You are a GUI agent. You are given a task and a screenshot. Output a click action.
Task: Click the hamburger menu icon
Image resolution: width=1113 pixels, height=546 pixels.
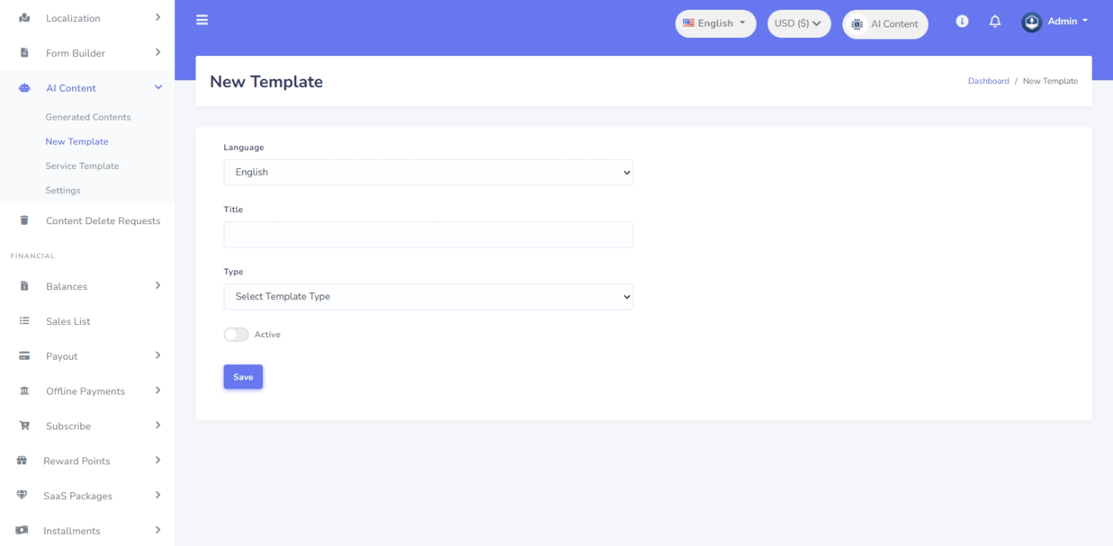click(202, 20)
